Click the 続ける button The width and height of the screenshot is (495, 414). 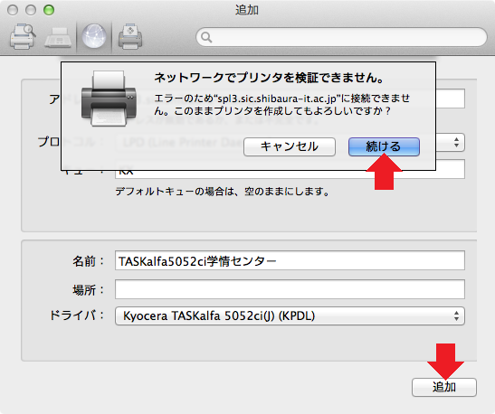[x=384, y=146]
